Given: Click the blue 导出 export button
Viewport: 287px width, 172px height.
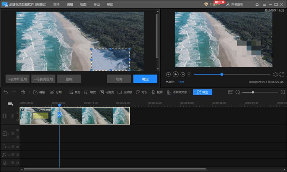Looking at the screenshot, I should click(x=202, y=92).
